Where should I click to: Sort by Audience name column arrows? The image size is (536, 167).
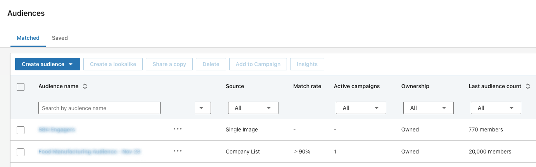point(85,87)
